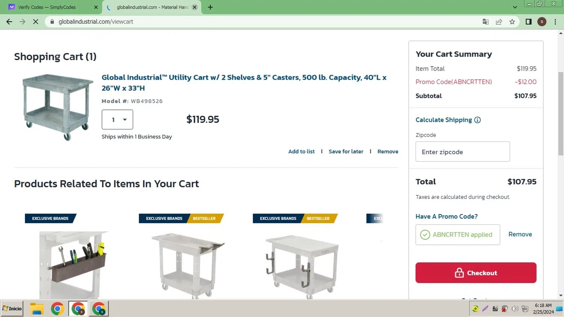The width and height of the screenshot is (564, 317).
Task: Click the utility cart product thumbnail
Action: pyautogui.click(x=57, y=108)
